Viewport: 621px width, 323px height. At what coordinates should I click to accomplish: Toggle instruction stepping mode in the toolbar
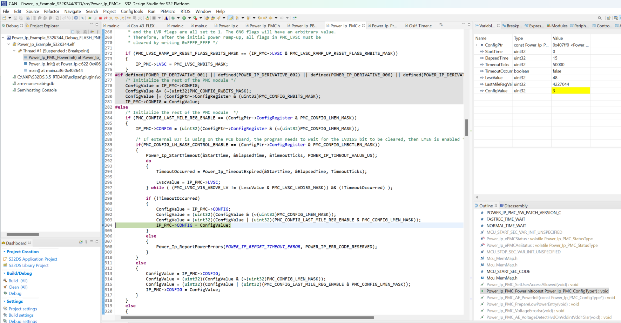[129, 18]
